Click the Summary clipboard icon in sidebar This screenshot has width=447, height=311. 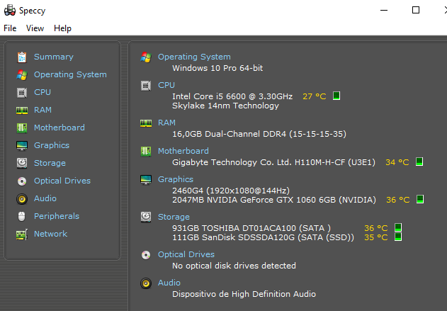tap(22, 57)
